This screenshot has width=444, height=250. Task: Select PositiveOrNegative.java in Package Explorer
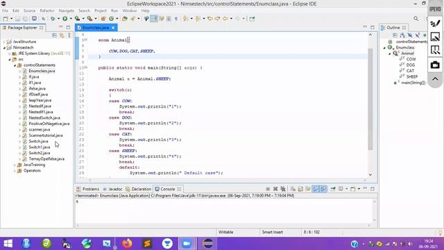[x=49, y=124]
